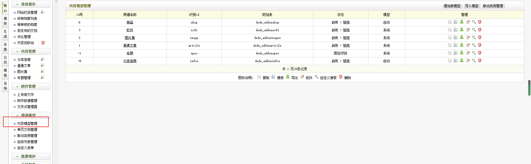Open the 软件 channel name link
Screen dimensions: 531x164
(130, 30)
